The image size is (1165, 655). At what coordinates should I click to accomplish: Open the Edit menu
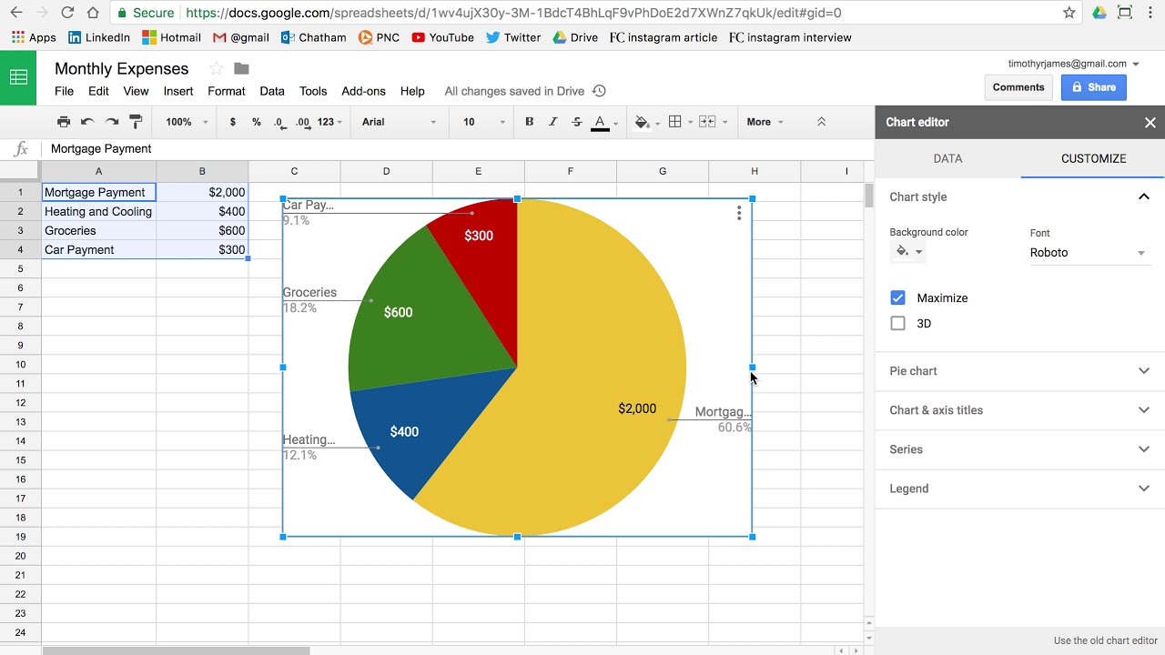tap(98, 91)
